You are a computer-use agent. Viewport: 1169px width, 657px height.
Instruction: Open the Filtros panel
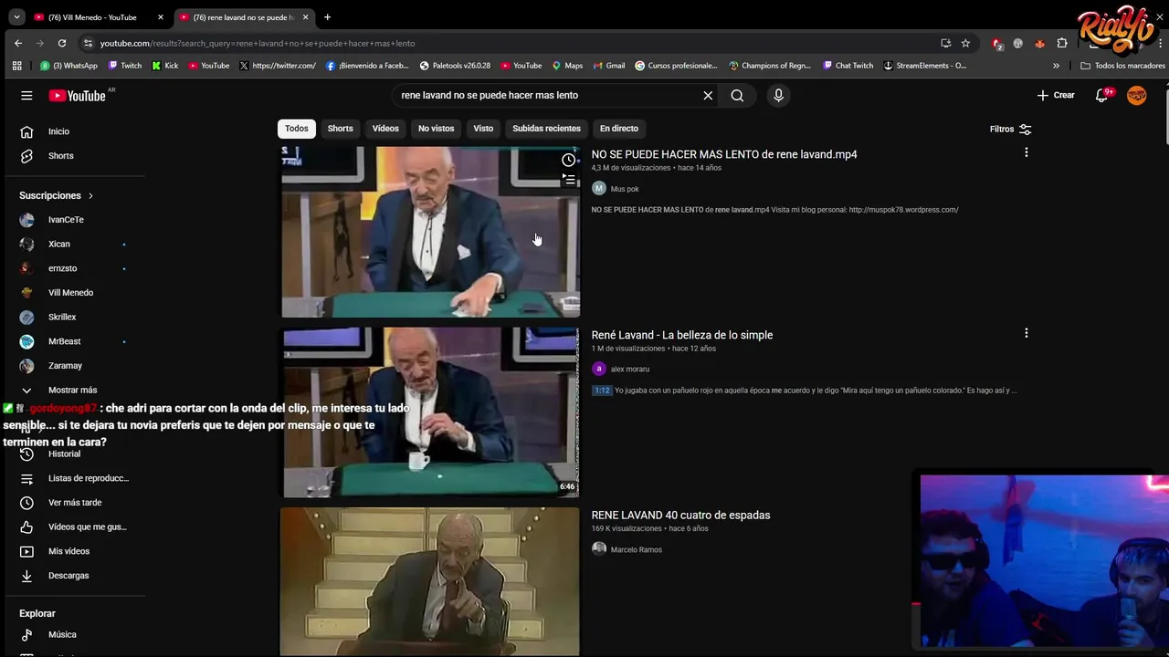pyautogui.click(x=1011, y=129)
